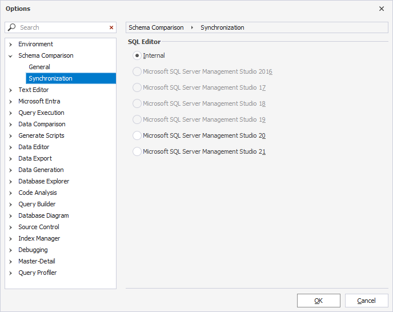
Task: Select the Synchronization tree item
Action: [71, 78]
